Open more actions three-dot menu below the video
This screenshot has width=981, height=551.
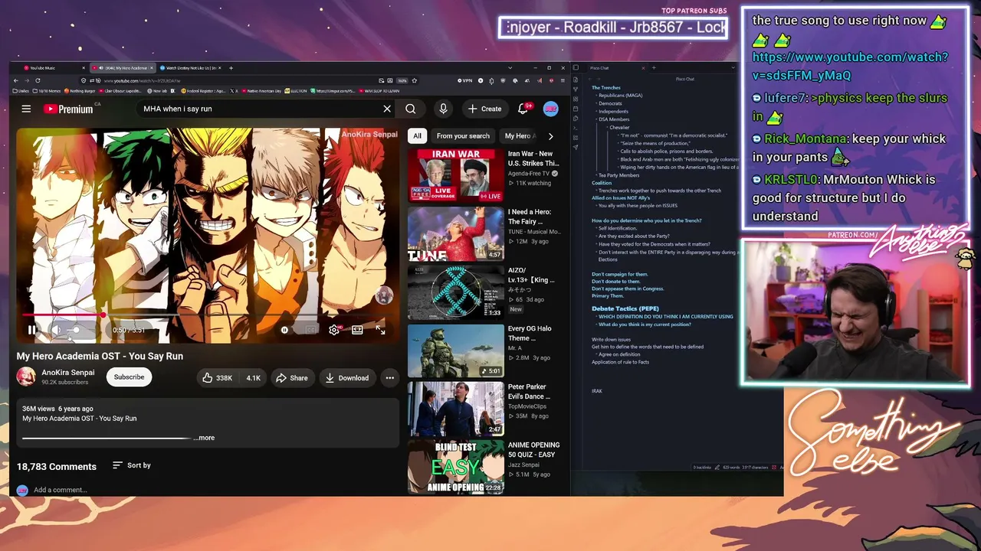click(x=389, y=377)
